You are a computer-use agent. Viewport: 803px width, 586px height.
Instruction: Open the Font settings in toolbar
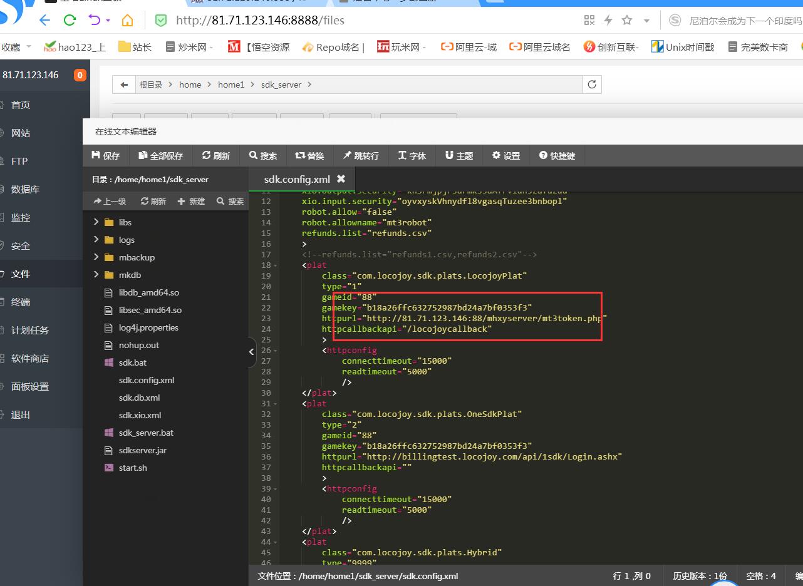pos(412,155)
